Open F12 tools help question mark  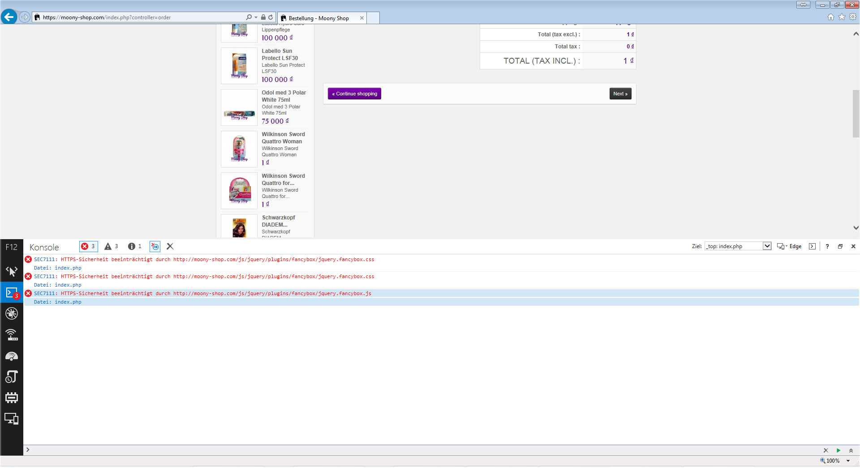click(x=827, y=246)
